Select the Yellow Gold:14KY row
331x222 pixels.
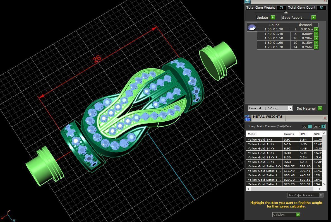coord(284,148)
